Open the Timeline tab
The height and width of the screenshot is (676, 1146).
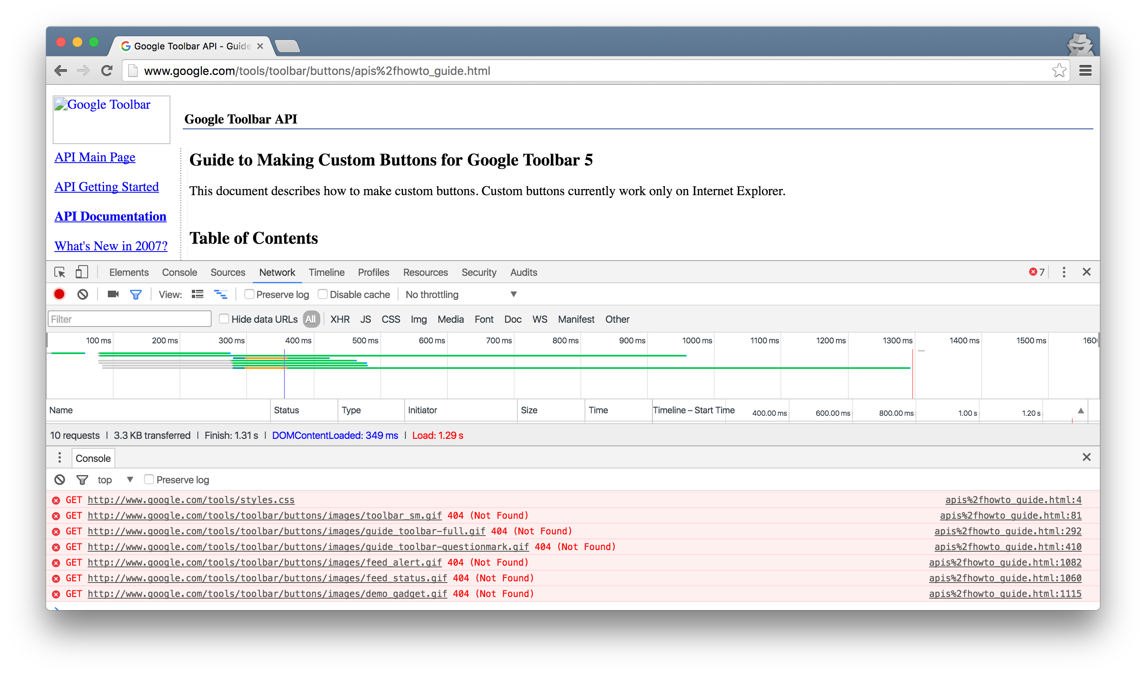click(x=326, y=273)
